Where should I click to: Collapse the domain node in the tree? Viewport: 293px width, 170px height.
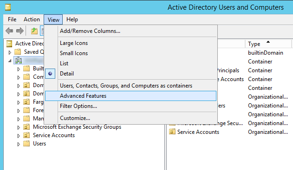click(x=10, y=61)
